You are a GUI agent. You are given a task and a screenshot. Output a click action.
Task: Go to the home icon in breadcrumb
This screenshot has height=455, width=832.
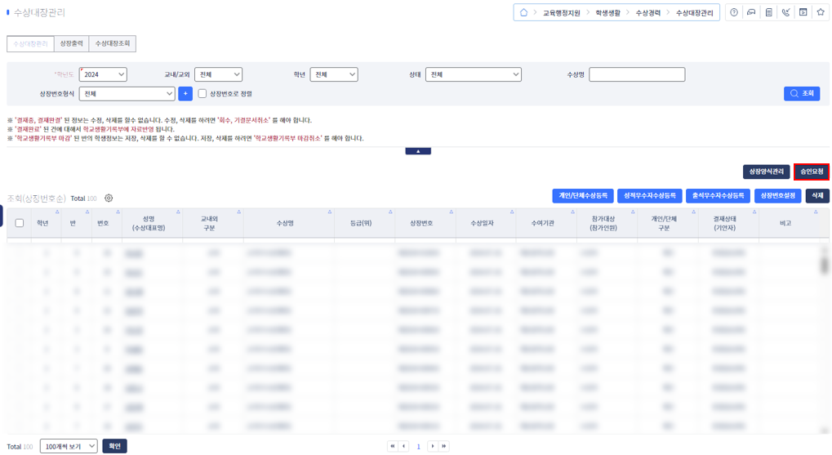click(523, 12)
